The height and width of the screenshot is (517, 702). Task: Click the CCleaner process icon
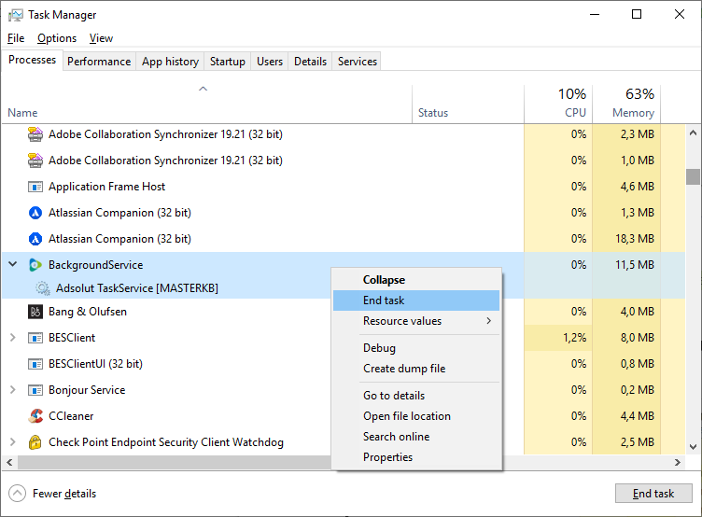point(35,416)
